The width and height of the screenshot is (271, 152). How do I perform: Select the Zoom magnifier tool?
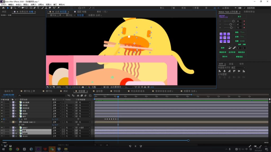click(15, 8)
